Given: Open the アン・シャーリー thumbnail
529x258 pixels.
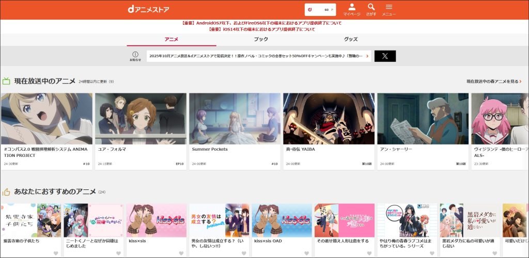Looking at the screenshot, I should tap(423, 119).
